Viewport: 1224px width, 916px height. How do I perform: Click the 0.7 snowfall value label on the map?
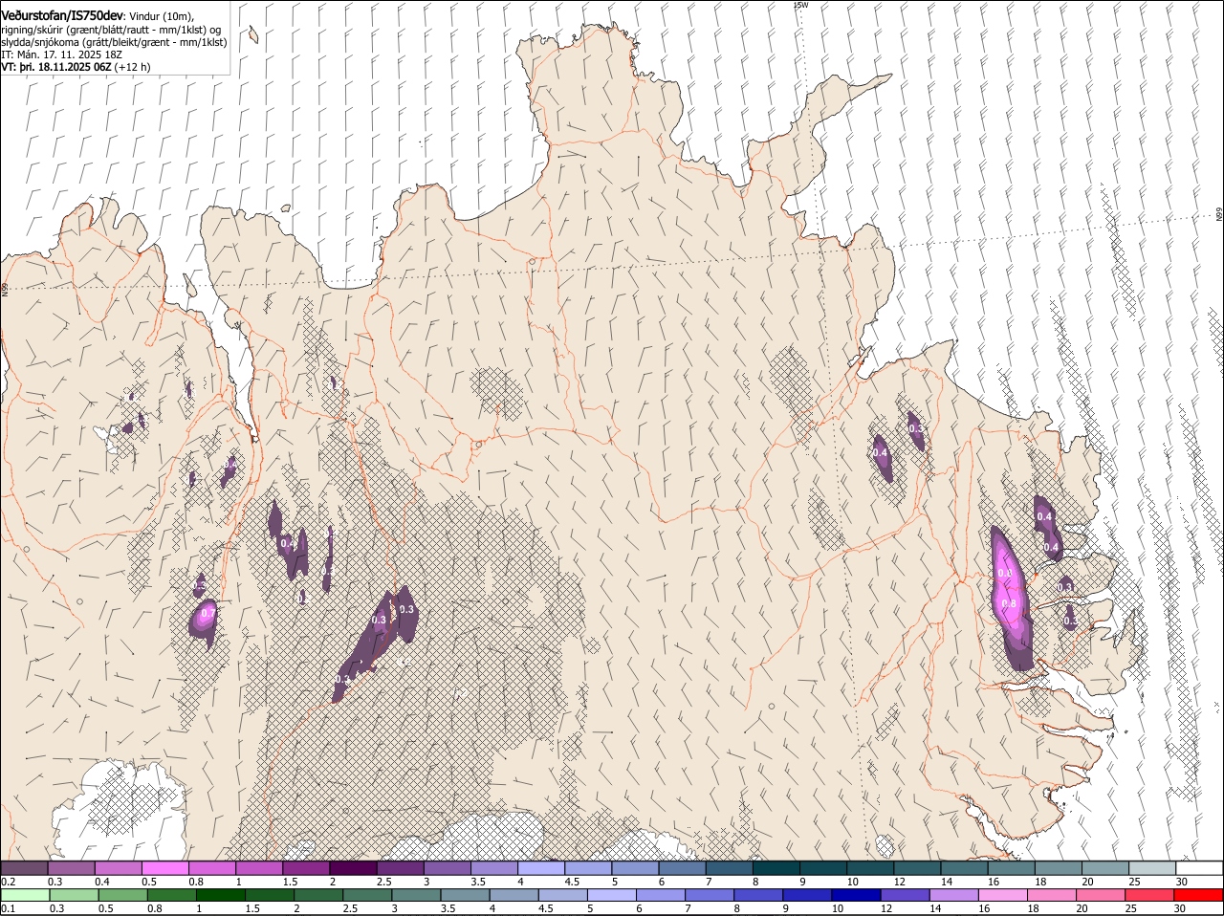click(x=208, y=612)
